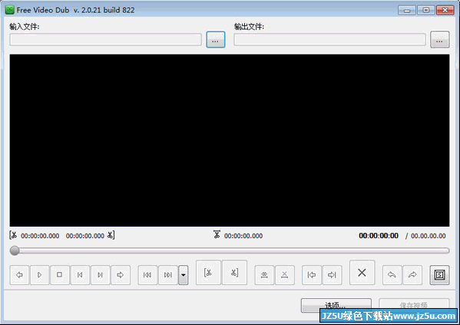This screenshot has width=460, height=325.
Task: Browse for input file with ellipsis button
Action: (x=216, y=40)
